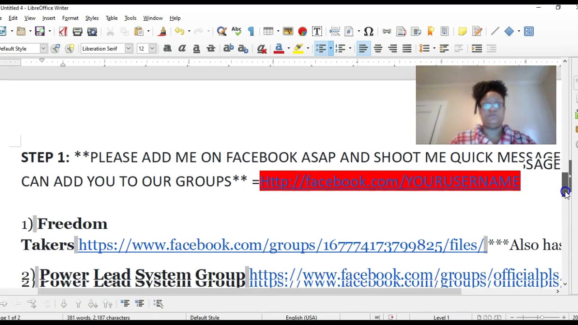Open the Font Size dropdown
578x325 pixels.
pos(152,48)
